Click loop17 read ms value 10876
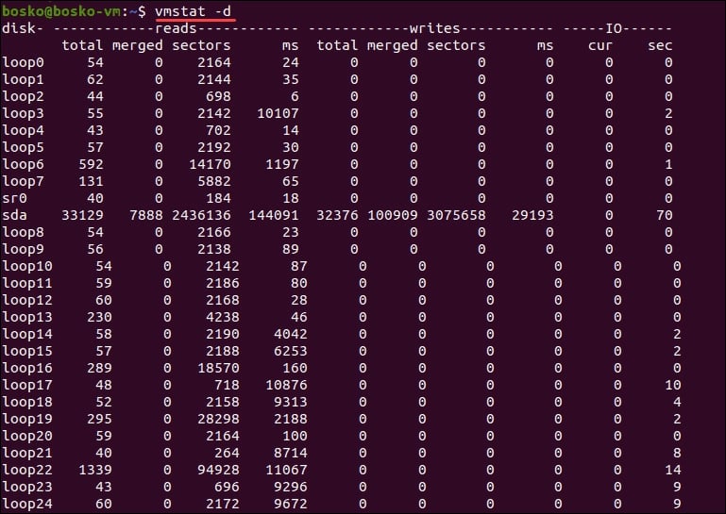The width and height of the screenshot is (726, 514). (x=286, y=385)
